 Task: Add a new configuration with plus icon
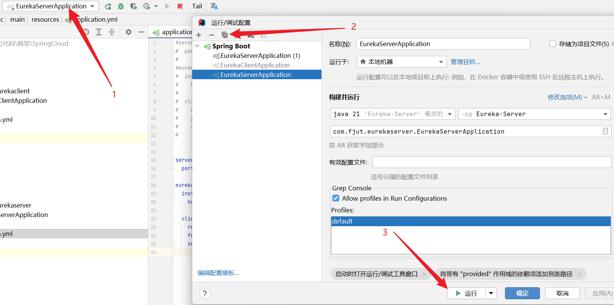pyautogui.click(x=199, y=35)
